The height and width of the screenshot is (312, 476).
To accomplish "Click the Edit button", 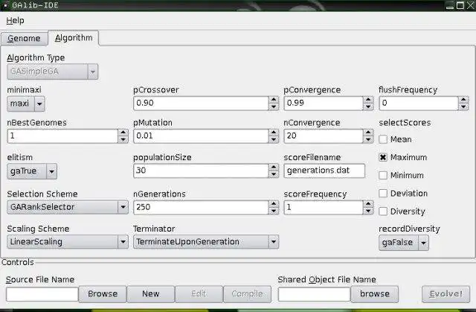I will tap(199, 294).
